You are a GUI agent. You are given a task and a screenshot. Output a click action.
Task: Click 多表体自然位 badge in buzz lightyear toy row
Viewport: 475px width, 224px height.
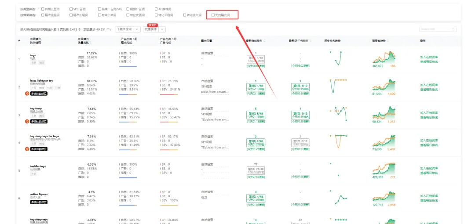39,94
